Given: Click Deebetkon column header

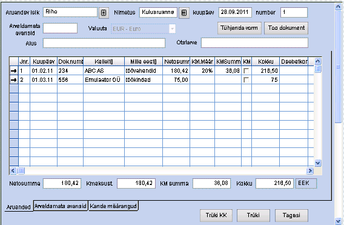Looking at the screenshot, I should coord(294,62).
